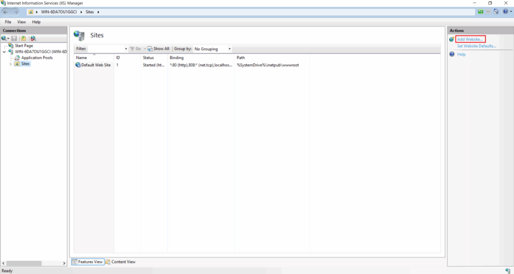Viewport: 514px width, 274px height.
Task: Open the Filter dropdown arrow
Action: (126, 49)
